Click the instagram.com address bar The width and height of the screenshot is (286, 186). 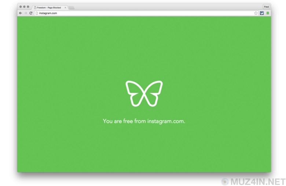pyautogui.click(x=146, y=13)
